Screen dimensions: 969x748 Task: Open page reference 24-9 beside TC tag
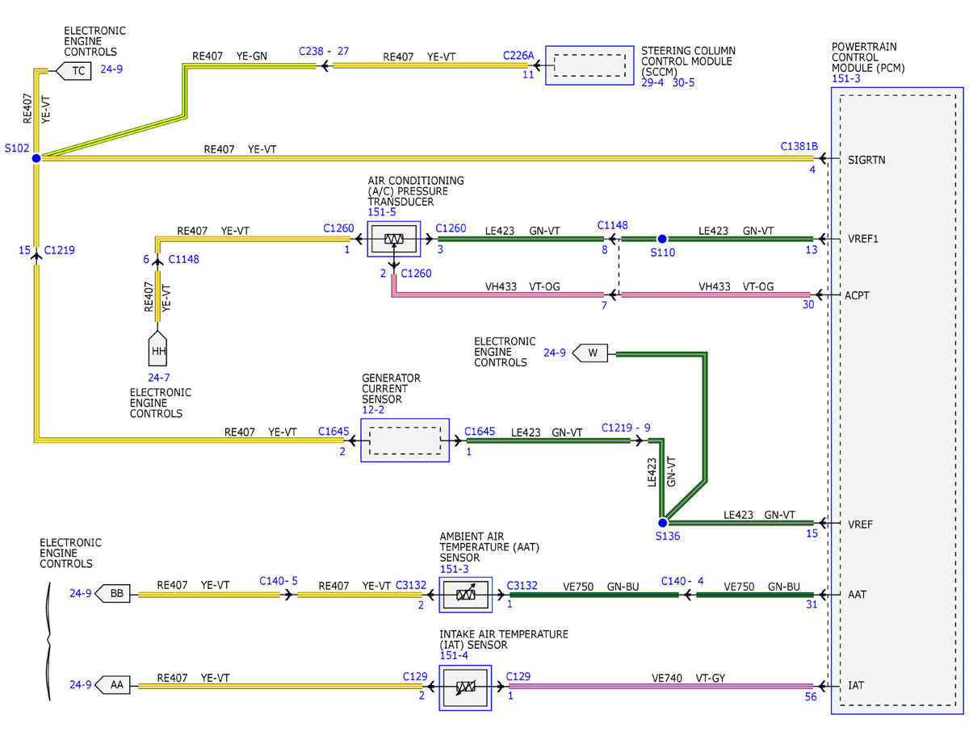click(111, 69)
